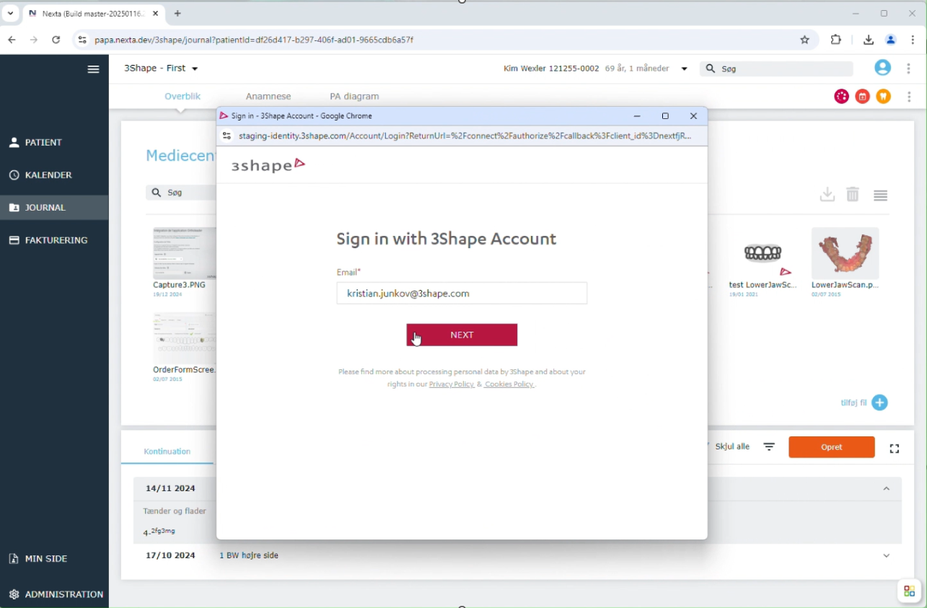This screenshot has width=927, height=608.
Task: View site info icon in main address bar
Action: [x=82, y=40]
